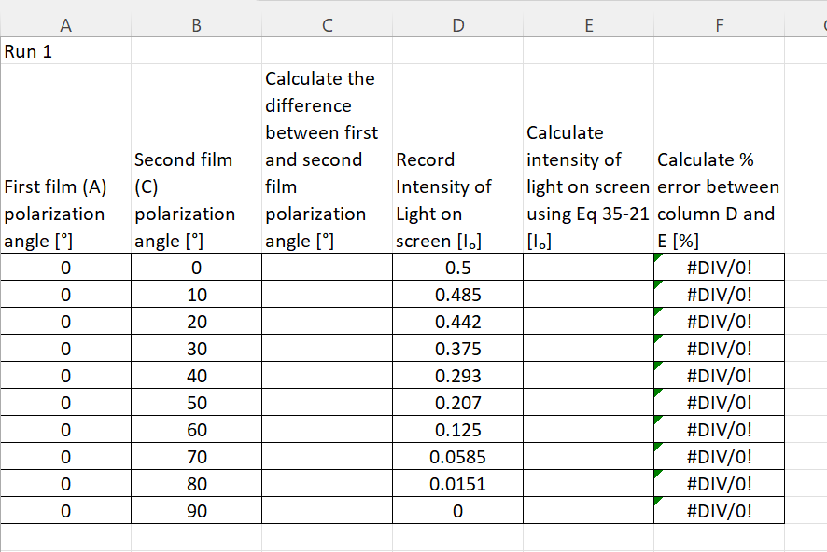This screenshot has width=827, height=552.
Task: Select column header F
Action: (x=719, y=25)
